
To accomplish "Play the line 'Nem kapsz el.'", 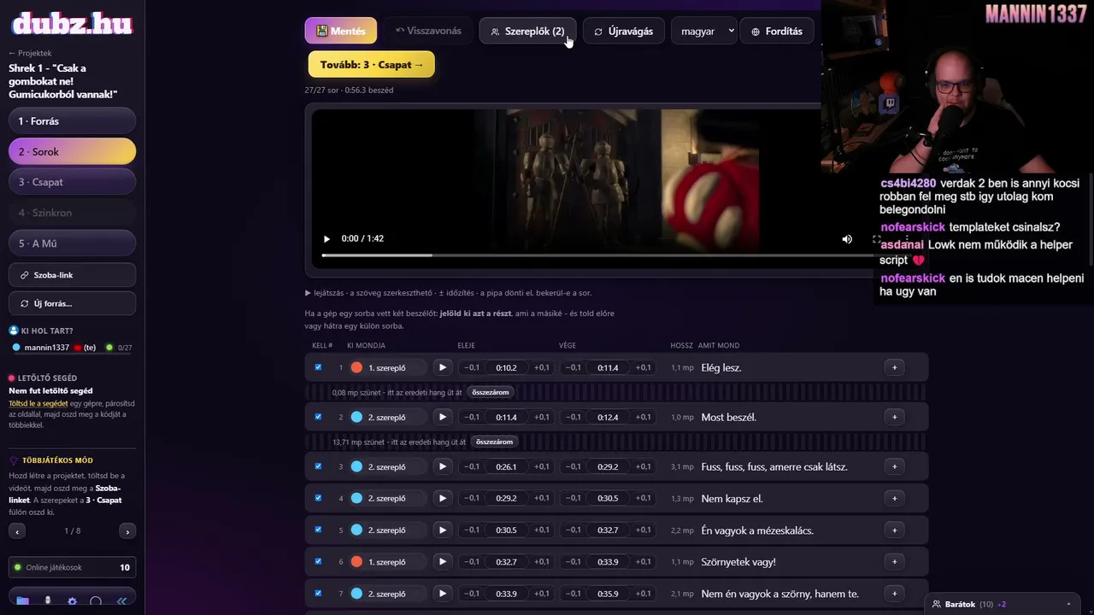I will click(x=442, y=498).
